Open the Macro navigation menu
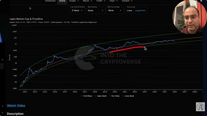 click(x=87, y=1)
